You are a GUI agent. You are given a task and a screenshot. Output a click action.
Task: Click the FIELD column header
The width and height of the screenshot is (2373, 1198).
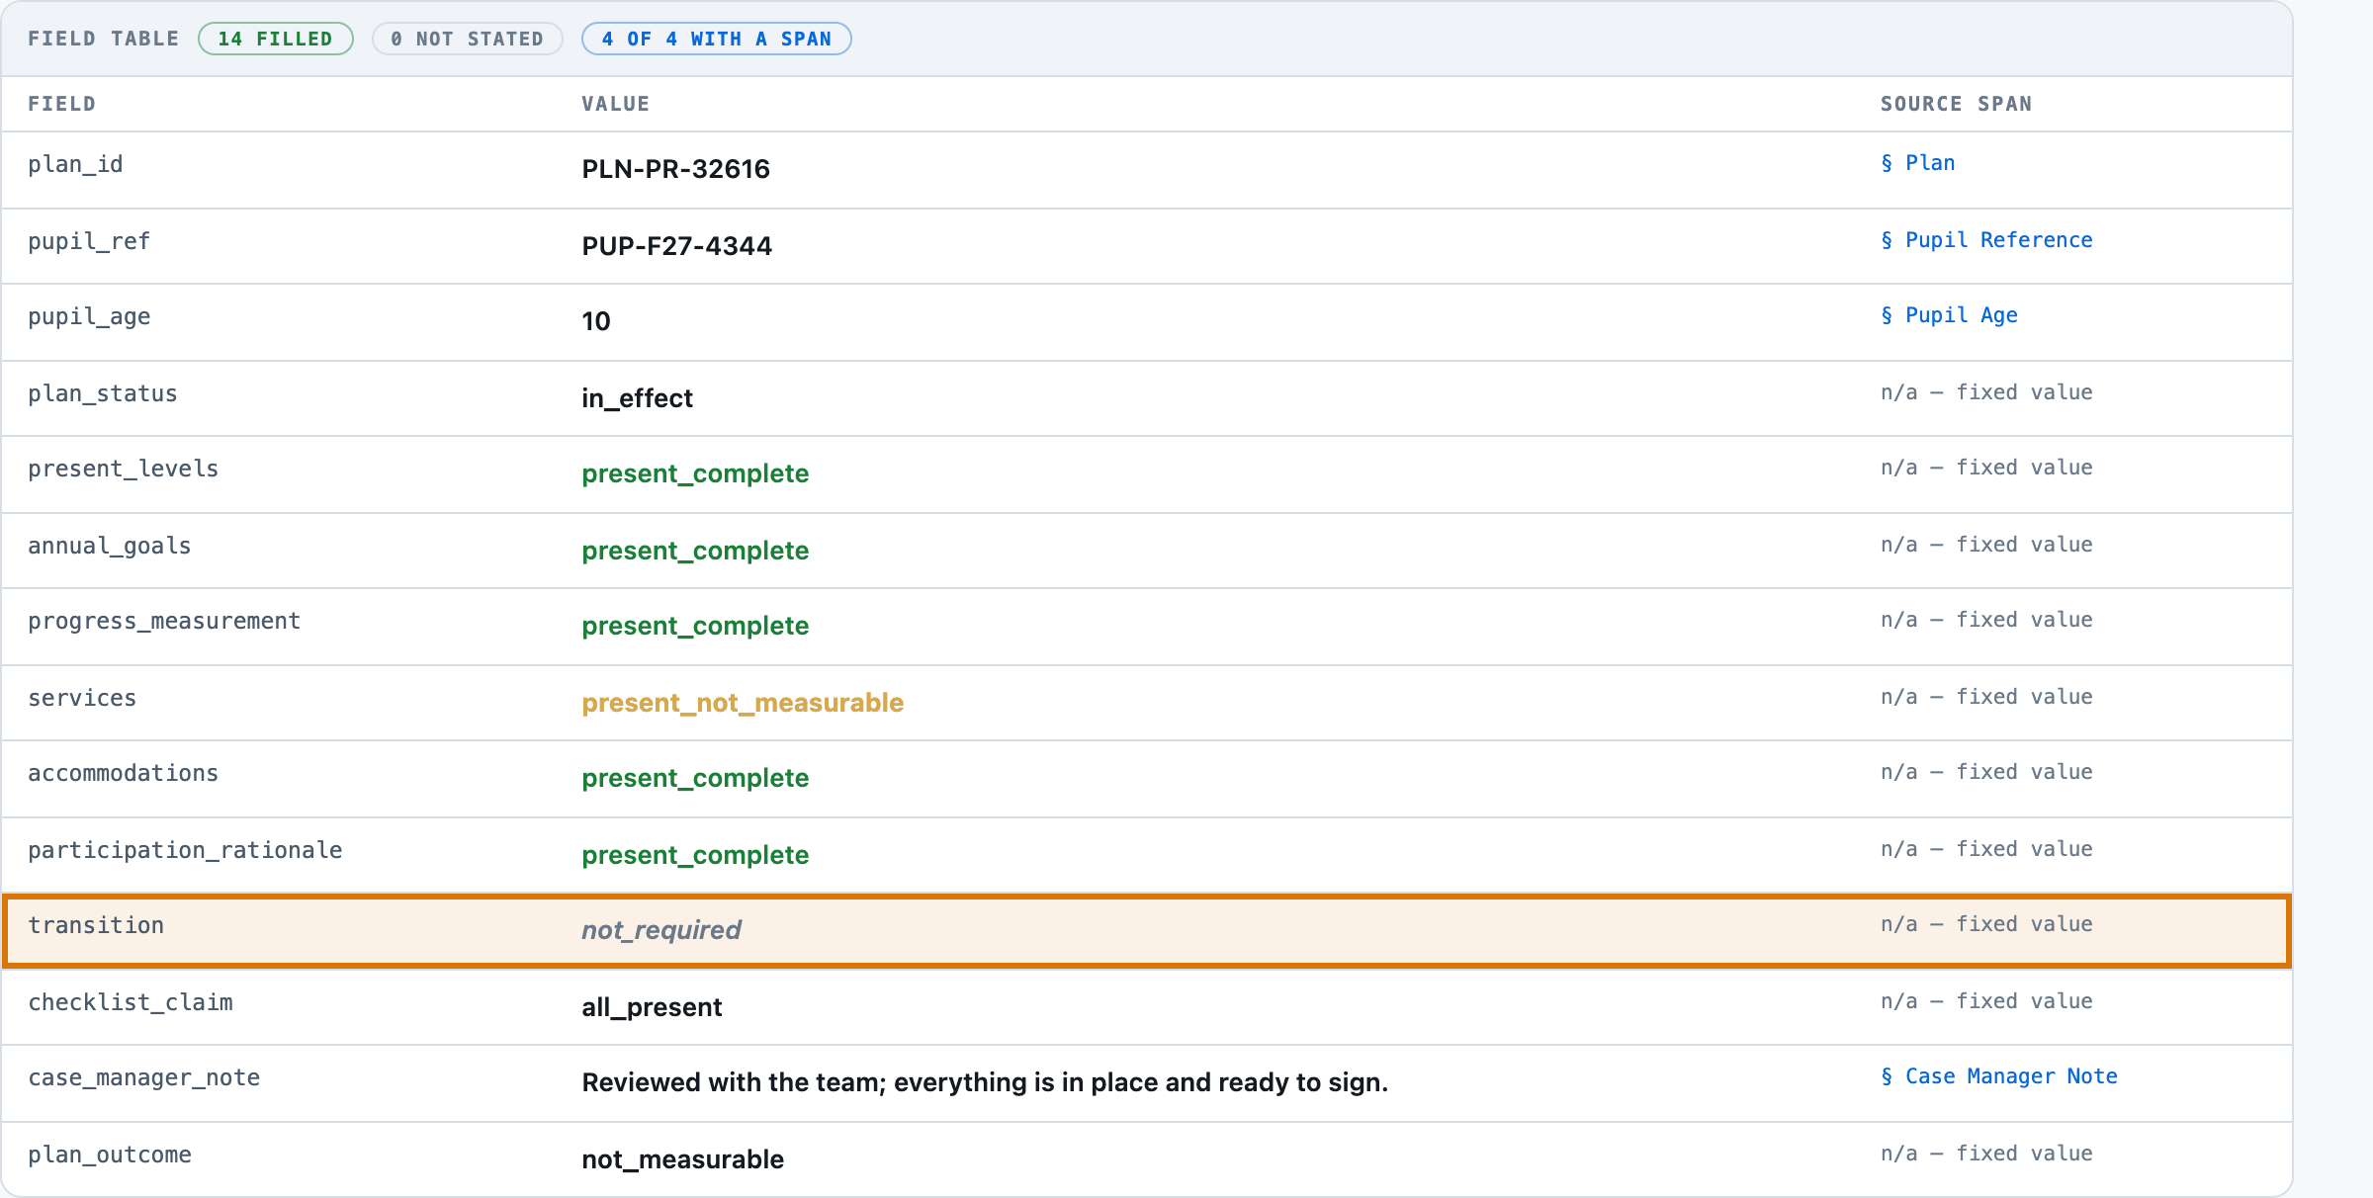pos(61,104)
